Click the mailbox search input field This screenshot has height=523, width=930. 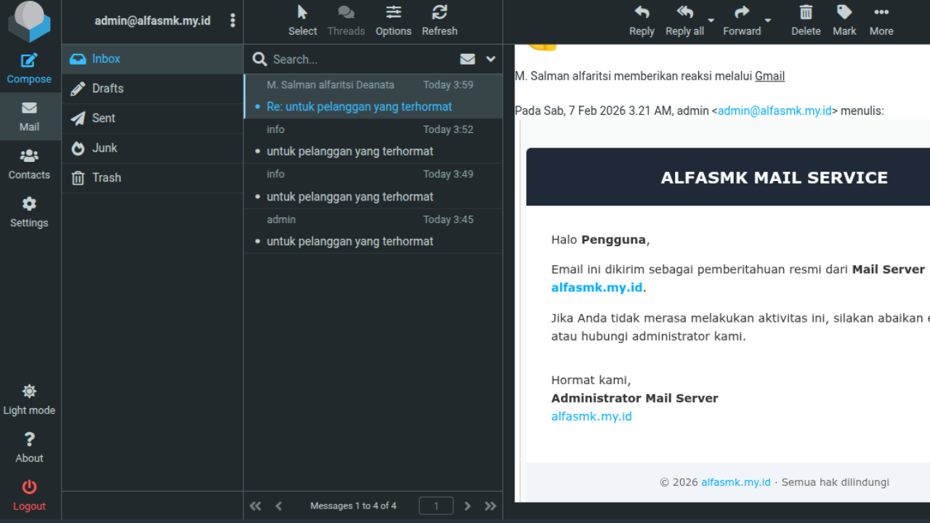coord(360,60)
